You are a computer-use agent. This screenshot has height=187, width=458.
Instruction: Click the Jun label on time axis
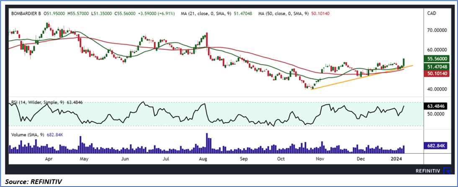click(x=125, y=159)
